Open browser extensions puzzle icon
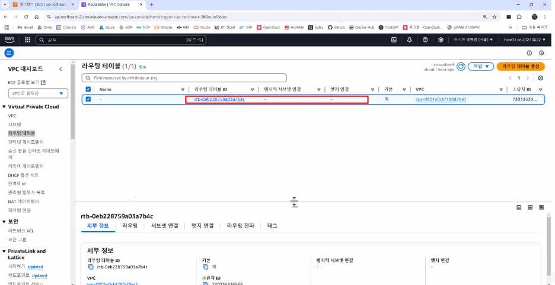 (x=519, y=17)
